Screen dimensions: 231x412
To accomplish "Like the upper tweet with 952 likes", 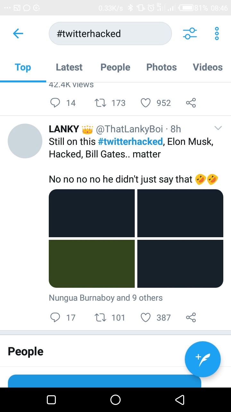I will point(146,103).
